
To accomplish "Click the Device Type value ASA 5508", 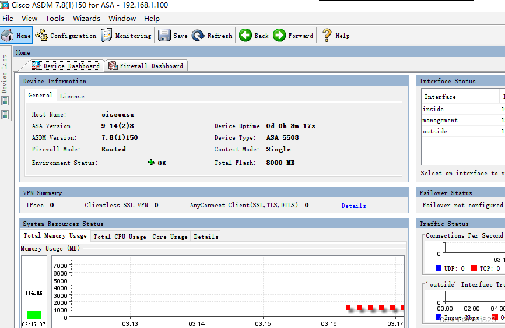I will coord(282,137).
